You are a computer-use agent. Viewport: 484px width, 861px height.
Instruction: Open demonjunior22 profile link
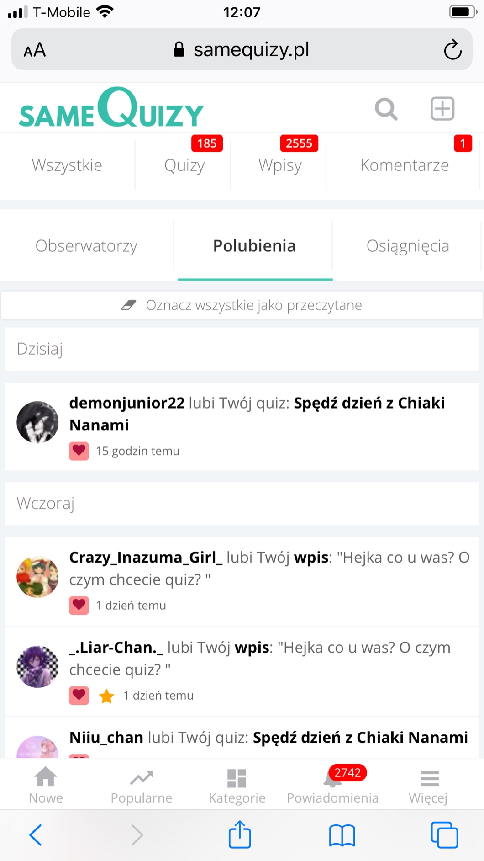click(127, 403)
